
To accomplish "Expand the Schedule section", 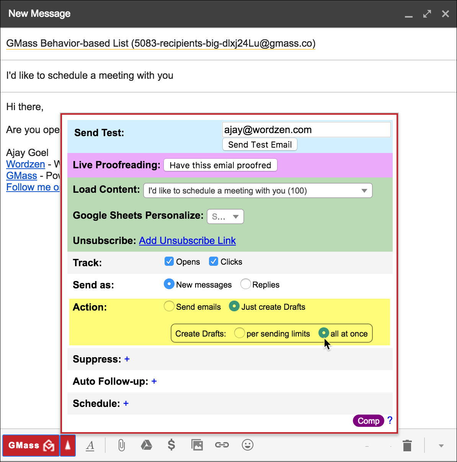I will coord(126,403).
